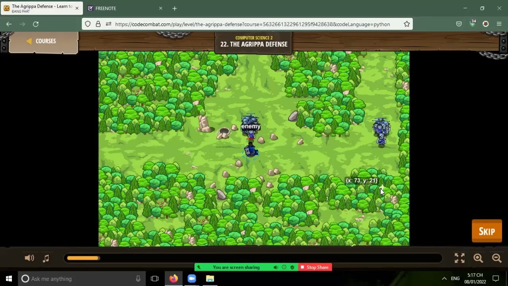Open green shield extension with 34 badge
Viewport: 508px width, 286px height.
pyautogui.click(x=472, y=23)
